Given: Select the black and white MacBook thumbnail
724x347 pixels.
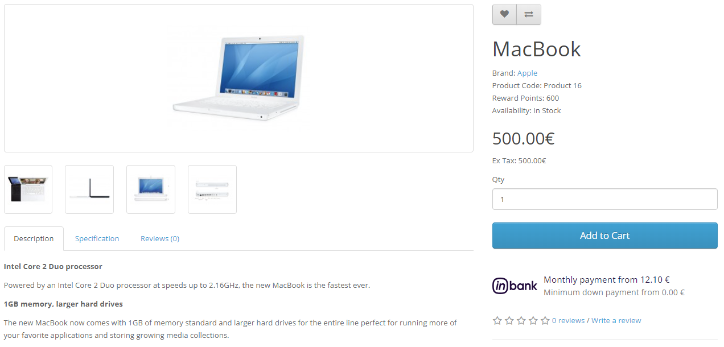Looking at the screenshot, I should pos(28,189).
